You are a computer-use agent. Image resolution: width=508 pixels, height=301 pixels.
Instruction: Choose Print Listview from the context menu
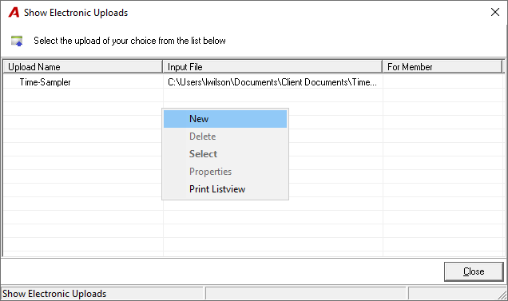tap(225, 189)
